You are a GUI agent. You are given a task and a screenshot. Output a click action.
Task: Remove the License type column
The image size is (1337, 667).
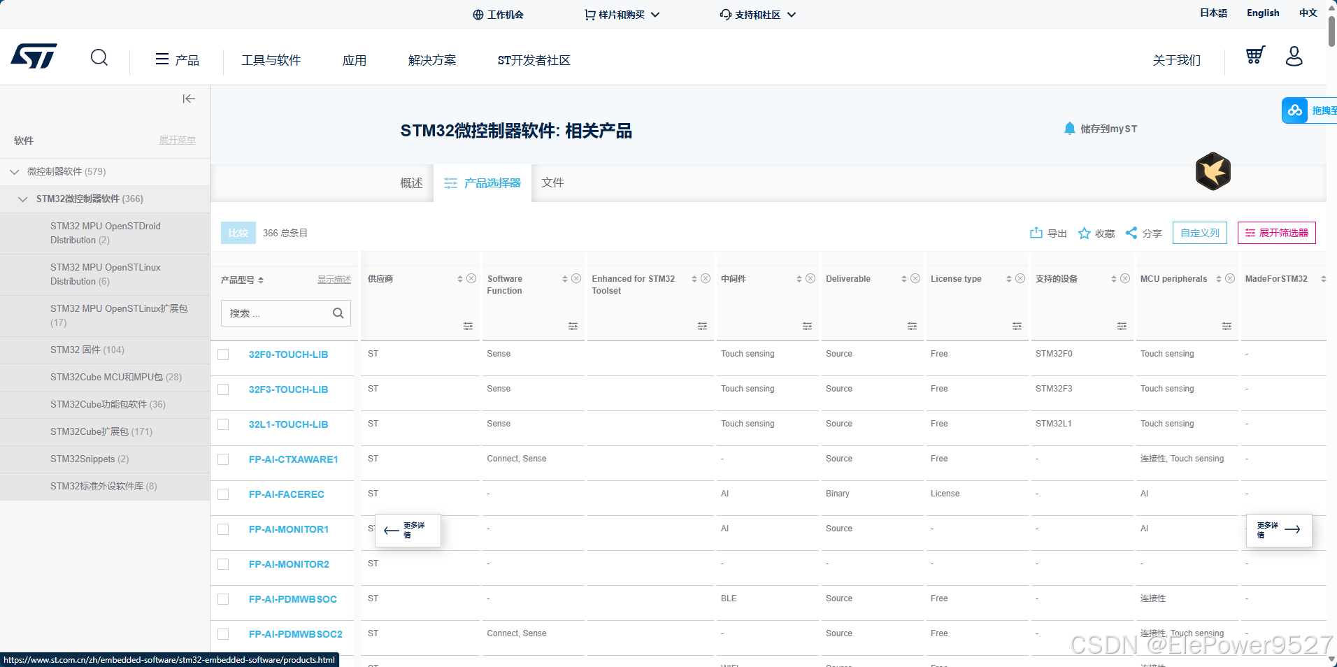pos(1020,278)
